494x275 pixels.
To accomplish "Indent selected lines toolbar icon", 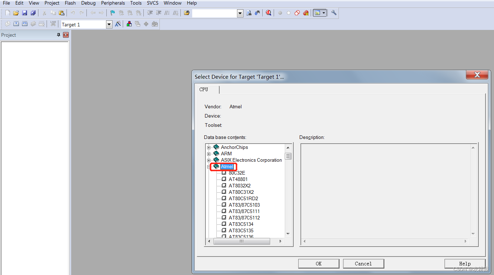I will [150, 13].
